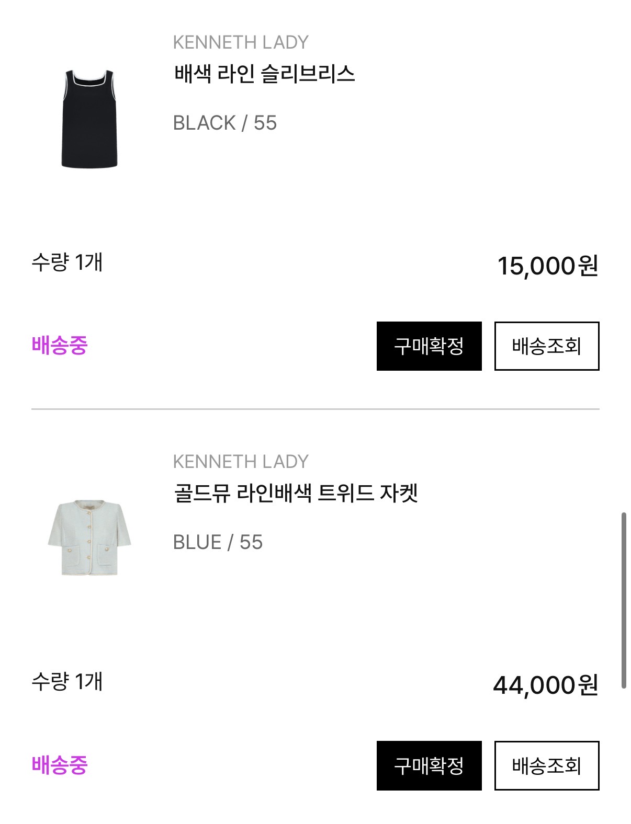
Task: Tap 수량 1개 for the tweed jacket
Action: (67, 681)
